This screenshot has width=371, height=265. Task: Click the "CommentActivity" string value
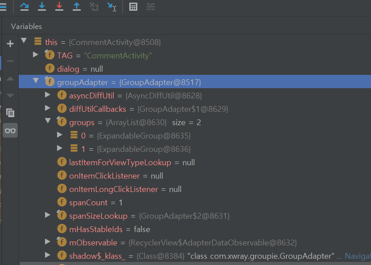[x=118, y=56]
